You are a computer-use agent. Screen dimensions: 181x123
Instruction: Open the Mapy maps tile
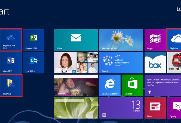pos(155,40)
